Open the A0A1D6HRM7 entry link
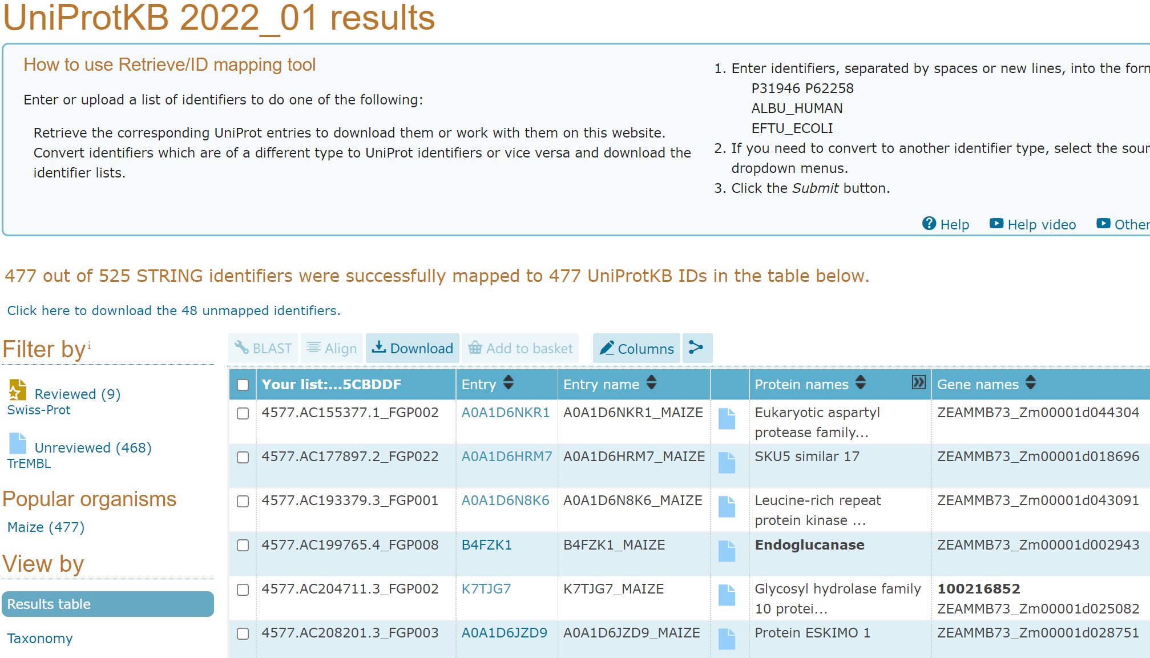 click(x=506, y=457)
